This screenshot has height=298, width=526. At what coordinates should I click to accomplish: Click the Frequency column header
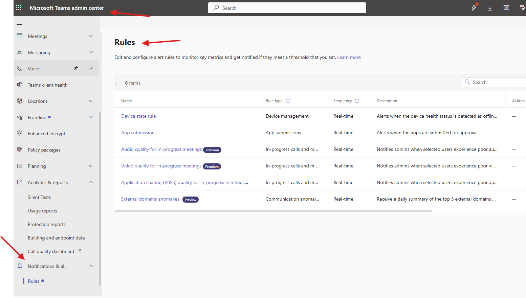(x=343, y=101)
